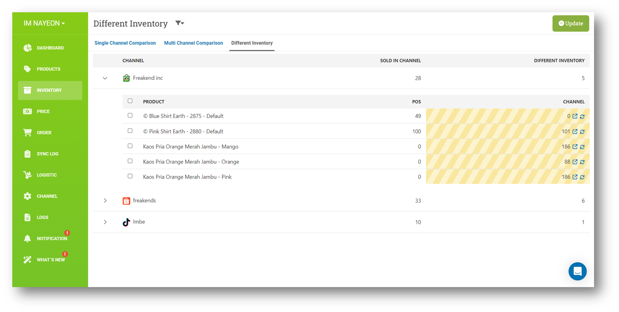Screen dimensions: 619x312
Task: Tick the Kaos Pria Jambu - Mango checkbox
Action: pyautogui.click(x=130, y=146)
